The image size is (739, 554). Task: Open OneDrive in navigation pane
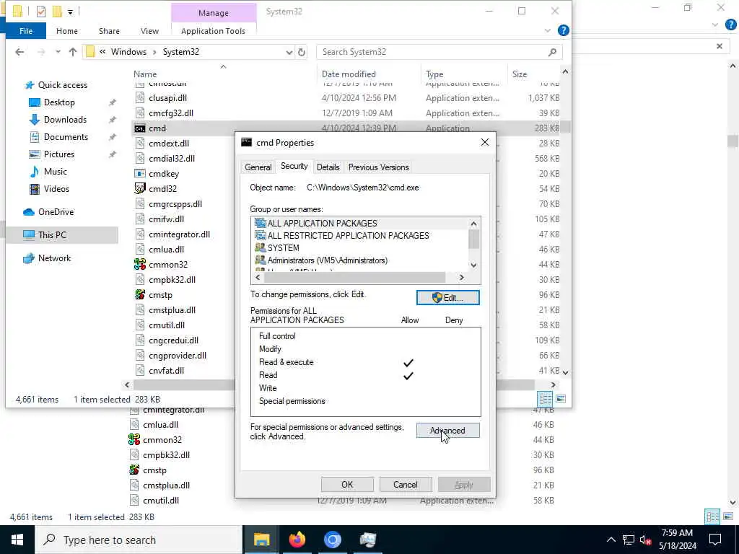click(56, 212)
